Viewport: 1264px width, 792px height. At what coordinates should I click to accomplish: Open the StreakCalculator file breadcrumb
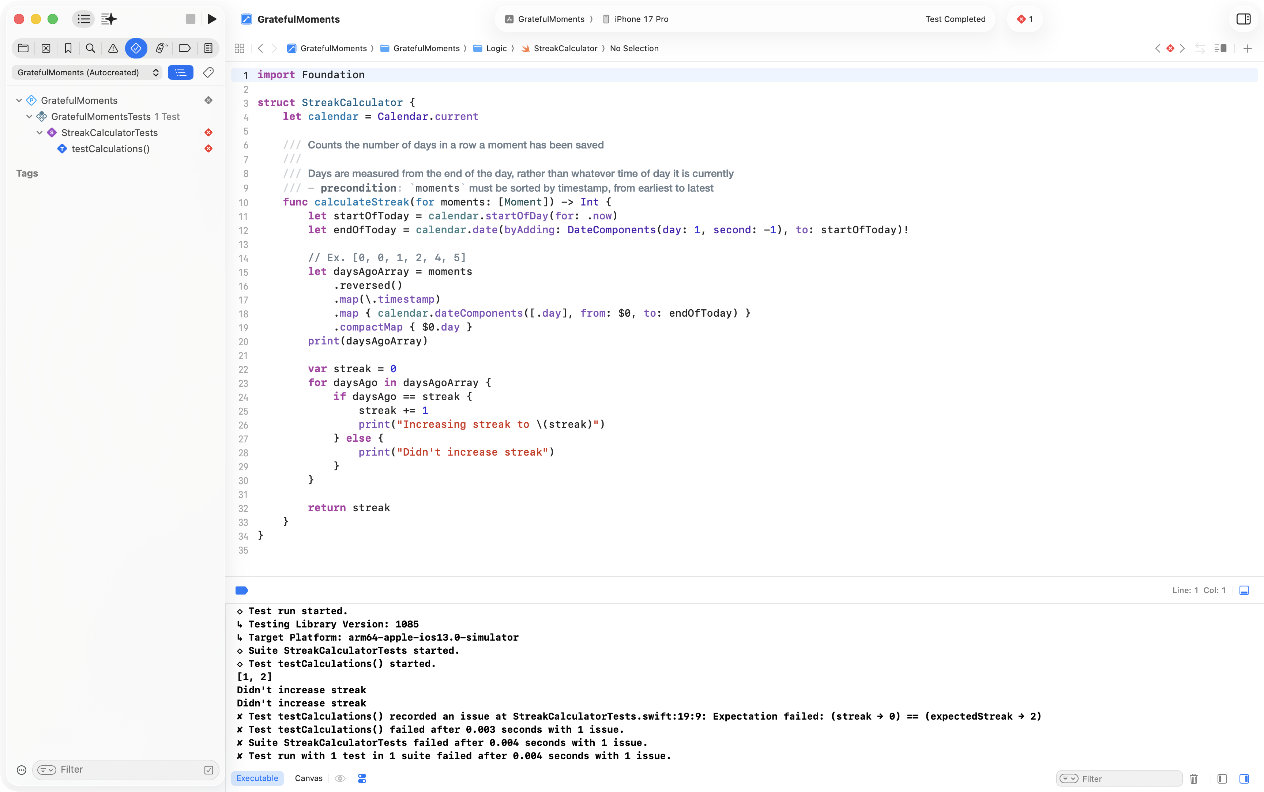[x=560, y=48]
